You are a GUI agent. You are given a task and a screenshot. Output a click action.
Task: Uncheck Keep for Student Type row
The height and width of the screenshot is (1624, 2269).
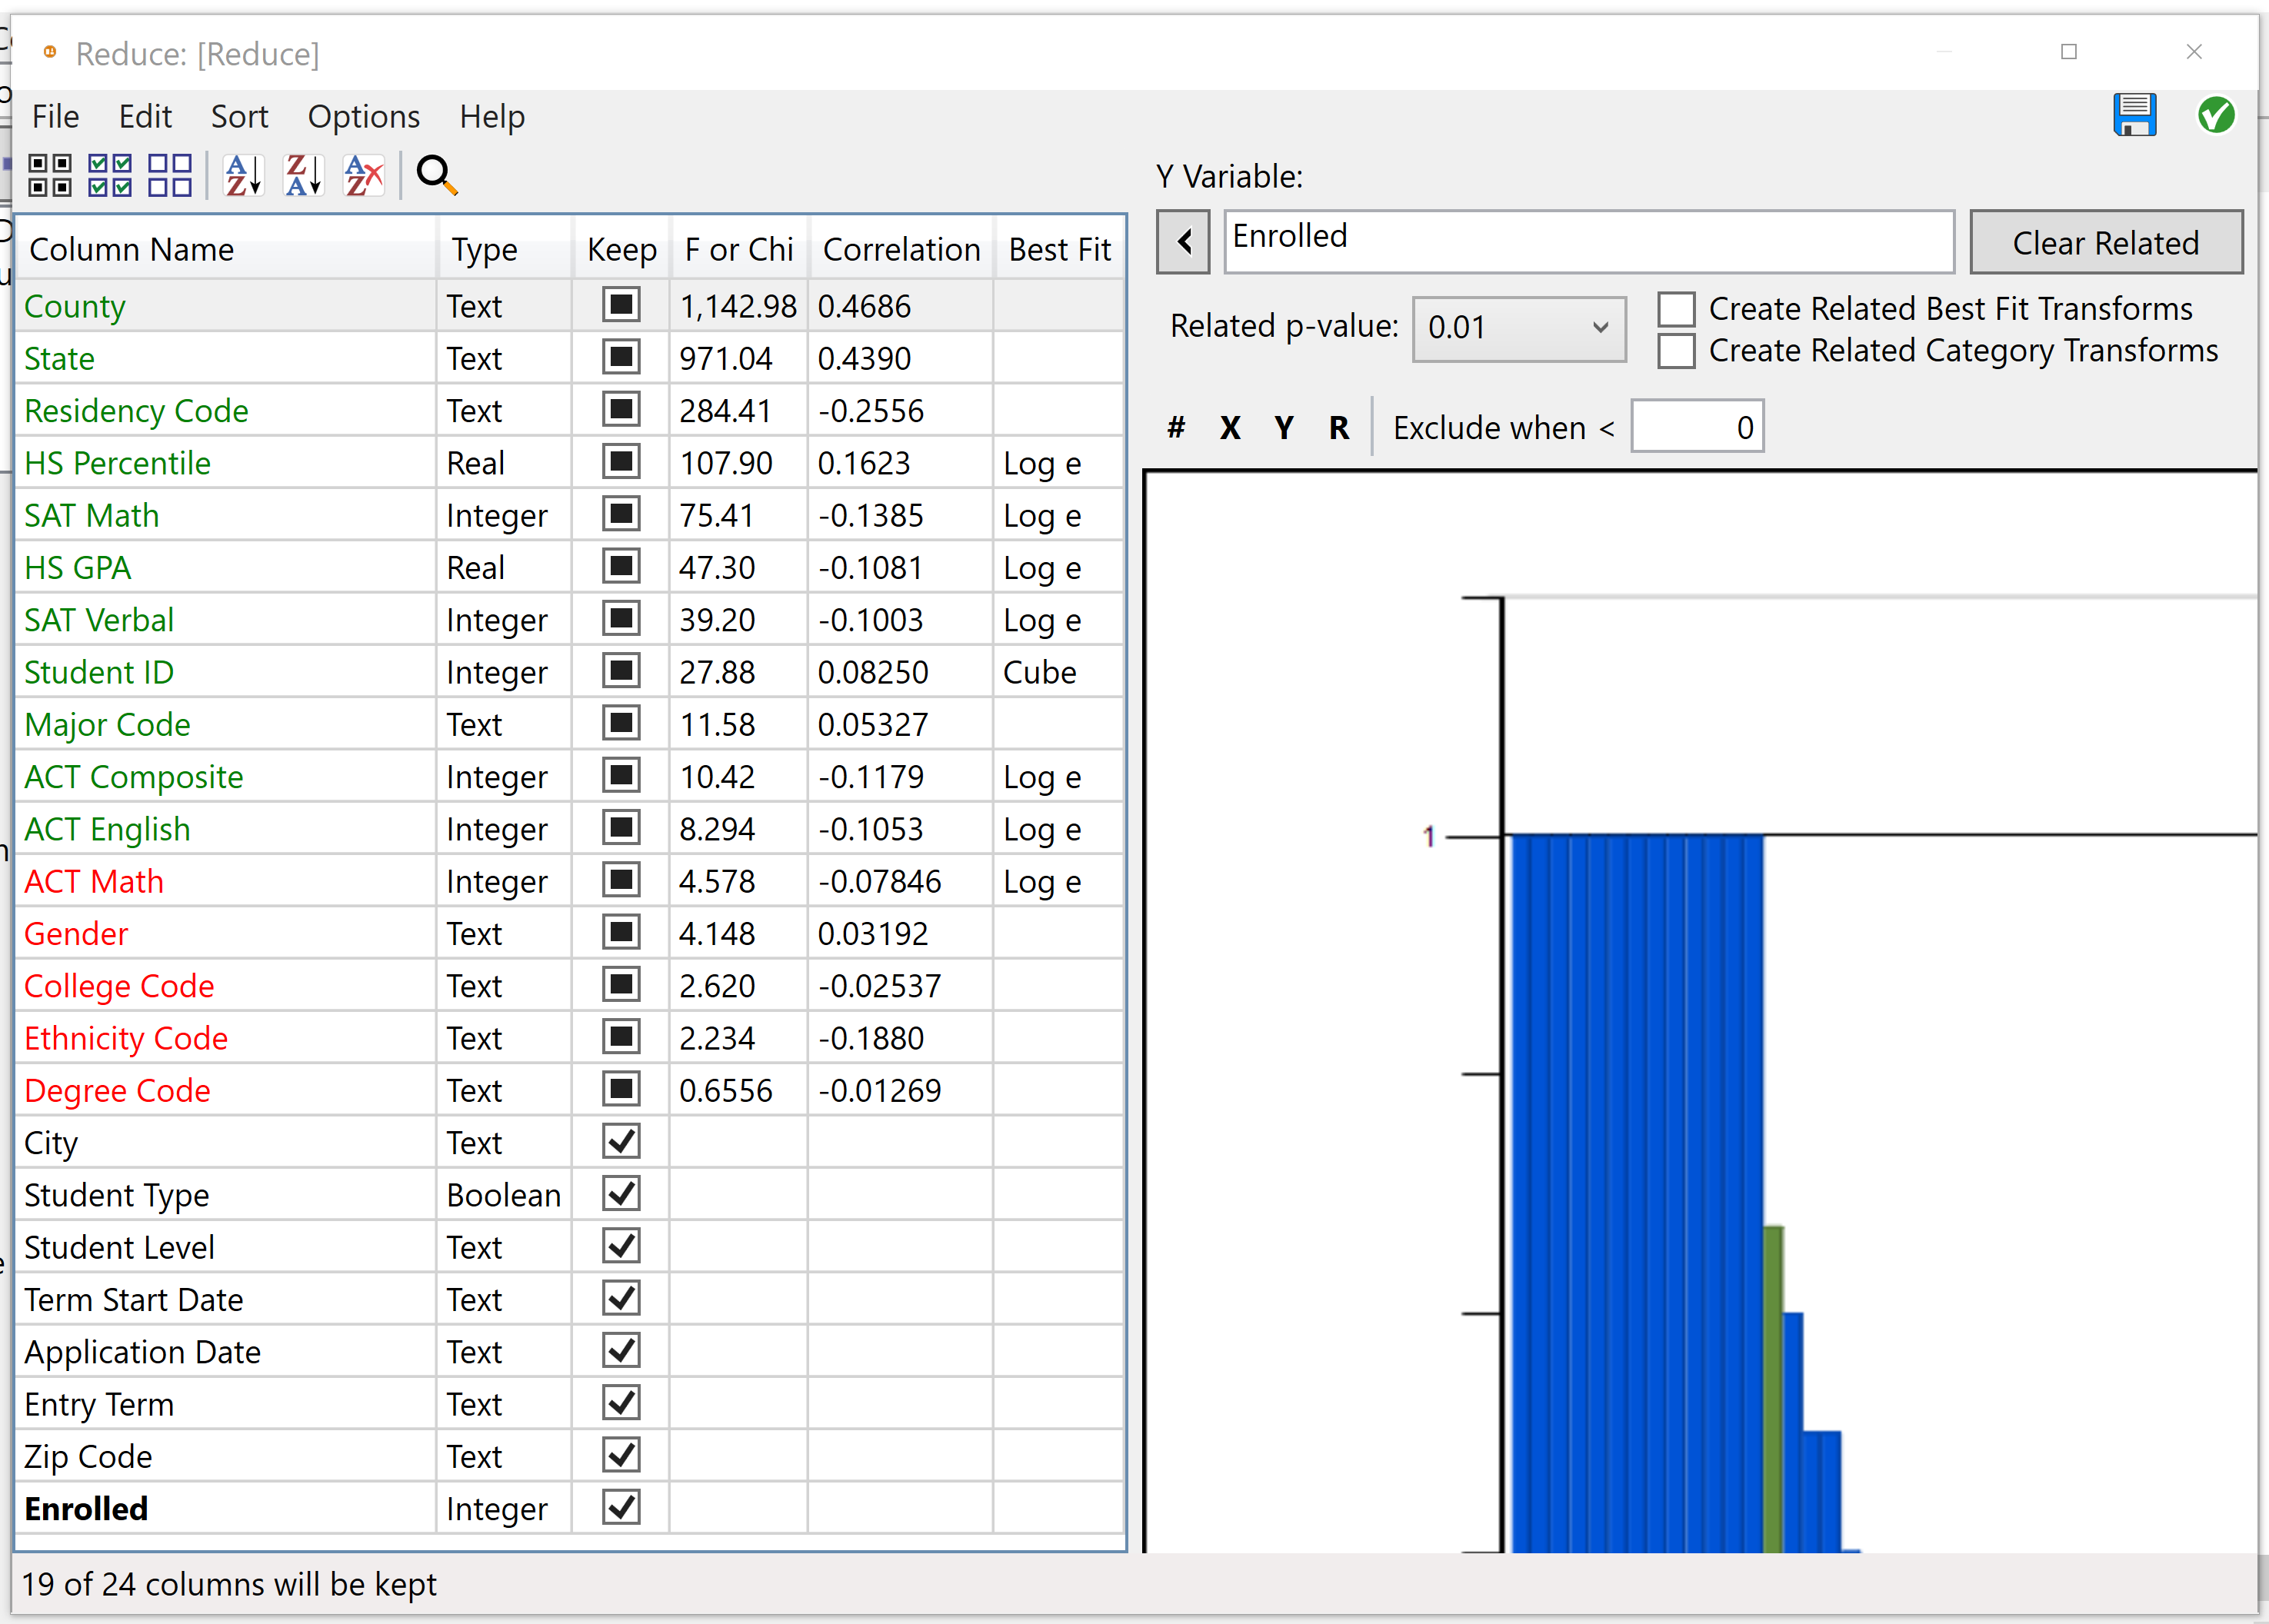tap(621, 1194)
